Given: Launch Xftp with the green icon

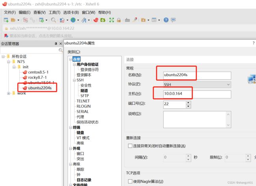Looking at the screenshot, I should click(103, 20).
